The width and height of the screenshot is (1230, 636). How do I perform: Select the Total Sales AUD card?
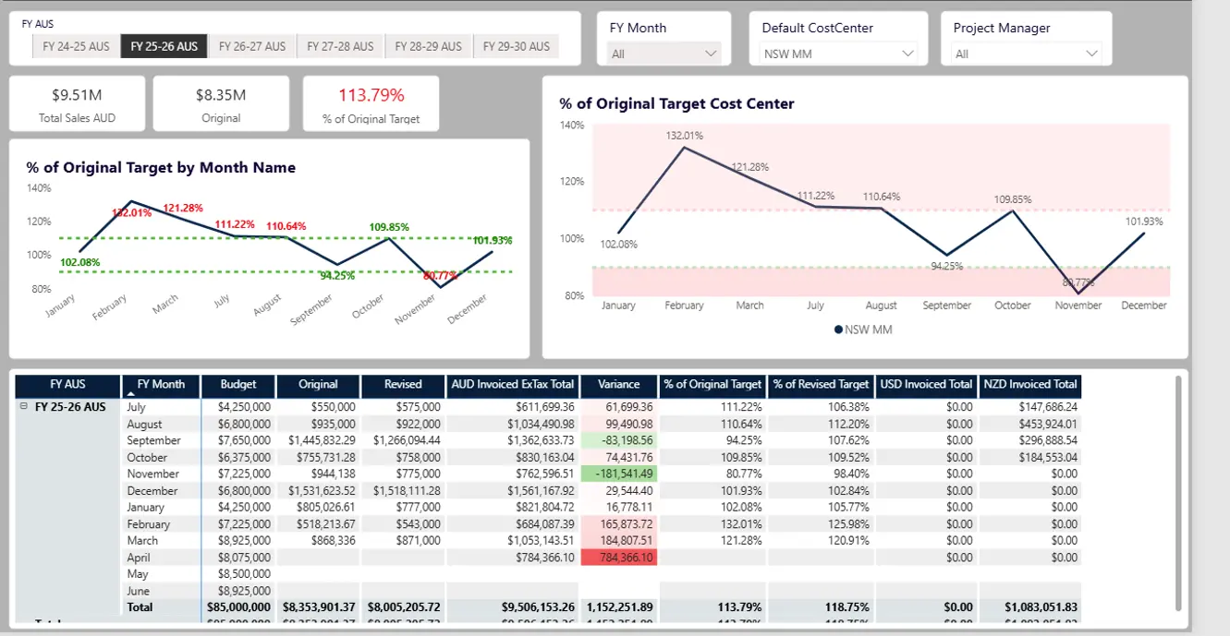(78, 103)
